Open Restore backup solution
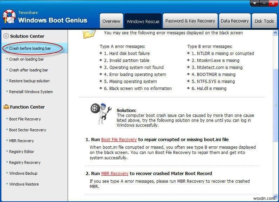The image size is (279, 202). [29, 81]
